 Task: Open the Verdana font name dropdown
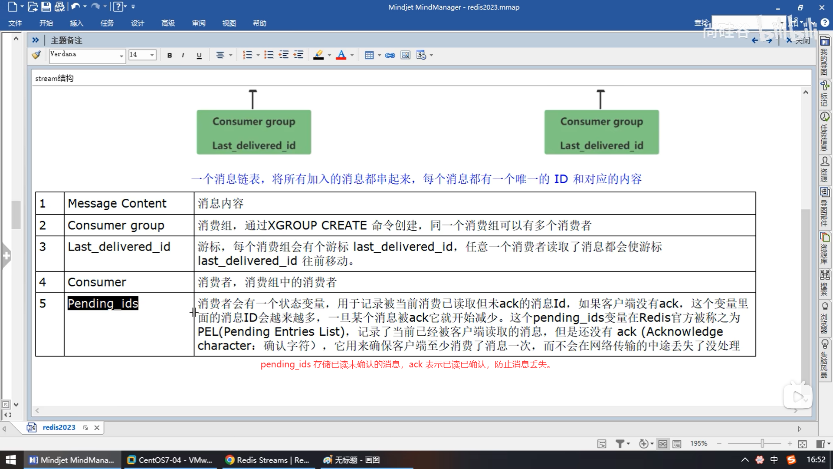[x=121, y=56]
